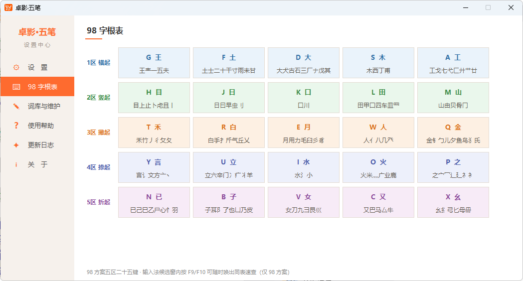
Task: Click the G 王 radical card
Action: point(154,63)
